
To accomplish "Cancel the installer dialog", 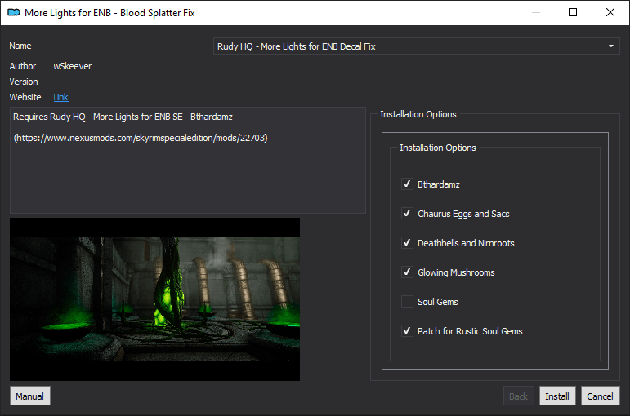I will click(600, 396).
